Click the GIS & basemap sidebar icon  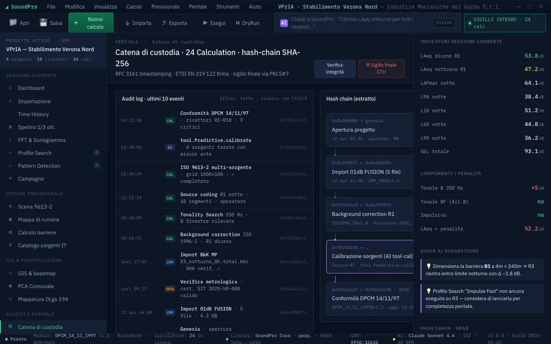click(10, 273)
